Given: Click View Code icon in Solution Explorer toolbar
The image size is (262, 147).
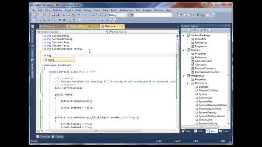Looking at the screenshot, I should (x=200, y=31).
